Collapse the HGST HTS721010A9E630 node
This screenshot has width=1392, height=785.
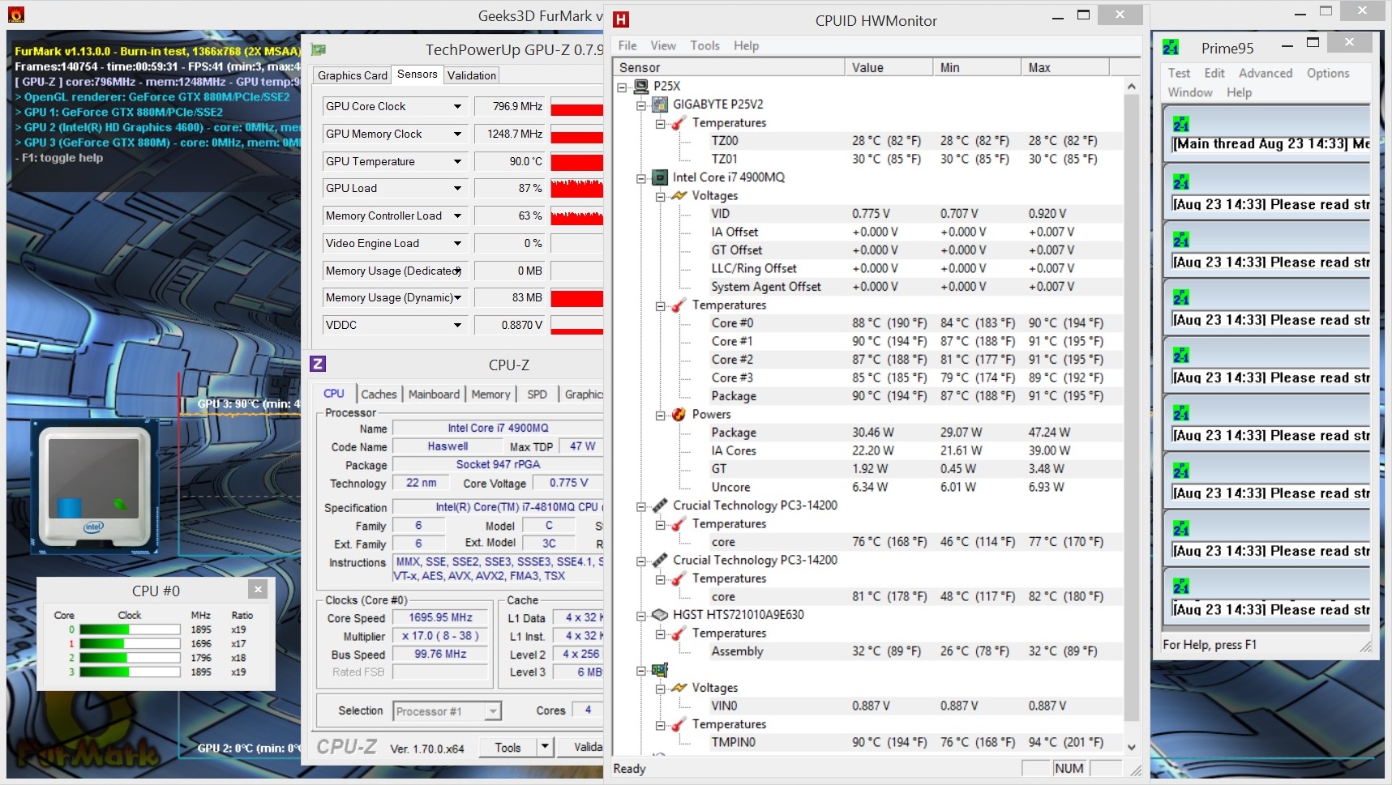[x=641, y=616]
